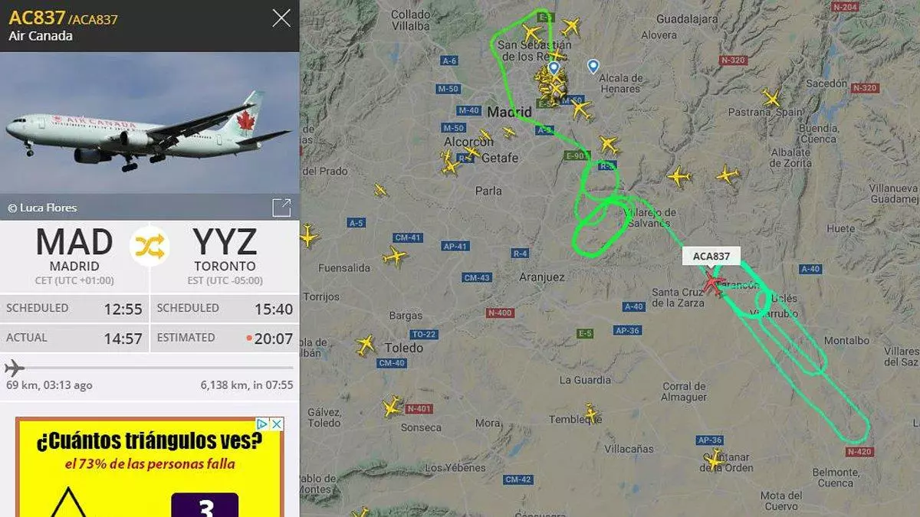Open the AdChoices info icon on the ad

(x=262, y=424)
